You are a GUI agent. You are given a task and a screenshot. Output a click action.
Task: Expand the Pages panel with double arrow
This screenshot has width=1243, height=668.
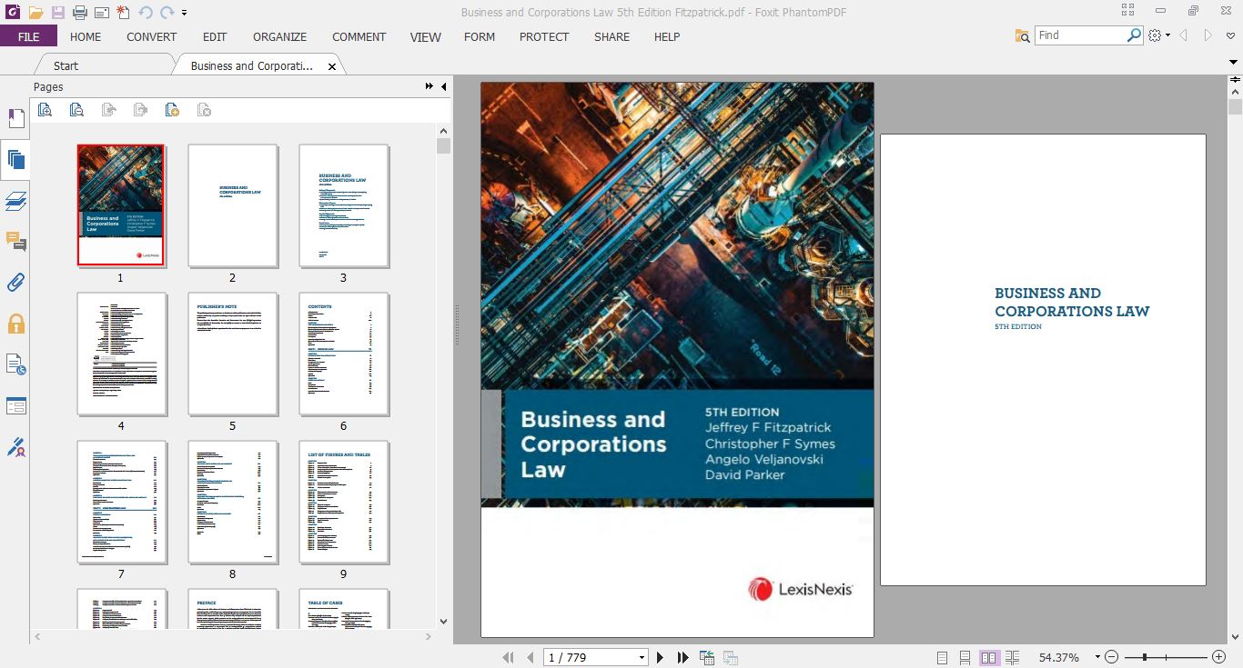click(x=429, y=86)
